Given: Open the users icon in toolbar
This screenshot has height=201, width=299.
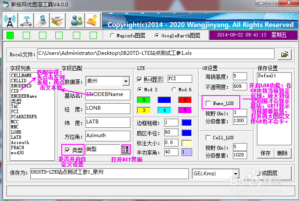Looking at the screenshot, I should tap(77, 21).
